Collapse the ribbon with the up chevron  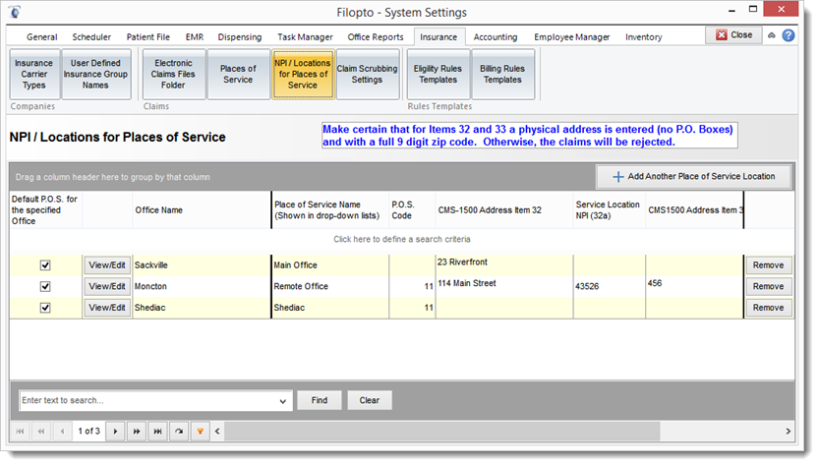772,35
